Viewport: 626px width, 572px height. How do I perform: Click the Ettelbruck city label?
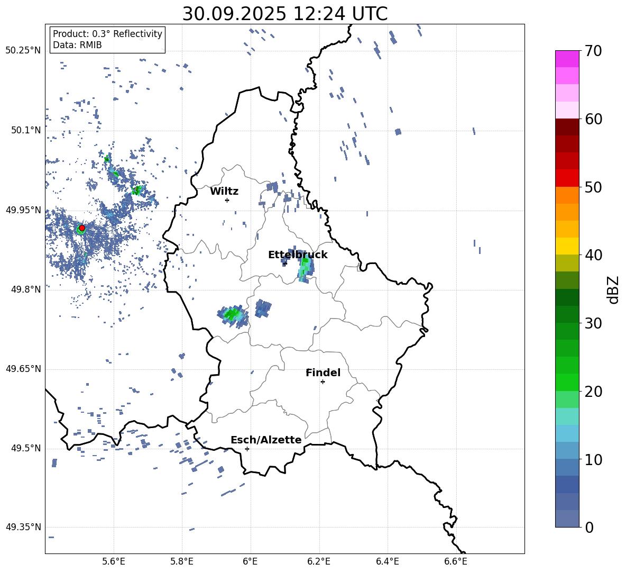click(298, 255)
